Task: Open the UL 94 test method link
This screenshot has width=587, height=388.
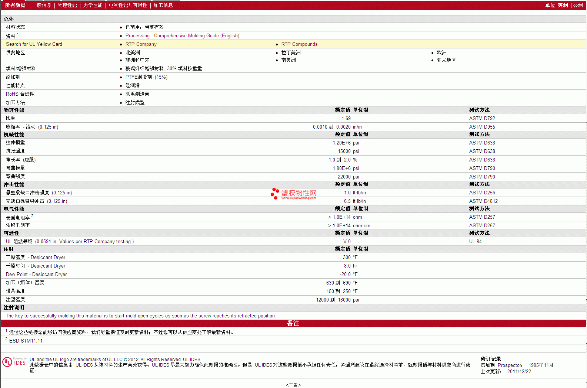Action: click(x=475, y=241)
